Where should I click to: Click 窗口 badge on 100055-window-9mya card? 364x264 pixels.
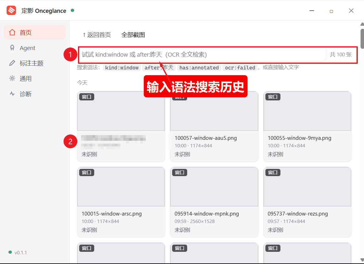coord(273,97)
